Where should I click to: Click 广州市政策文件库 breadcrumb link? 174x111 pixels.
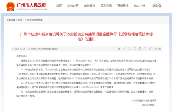point(34,20)
